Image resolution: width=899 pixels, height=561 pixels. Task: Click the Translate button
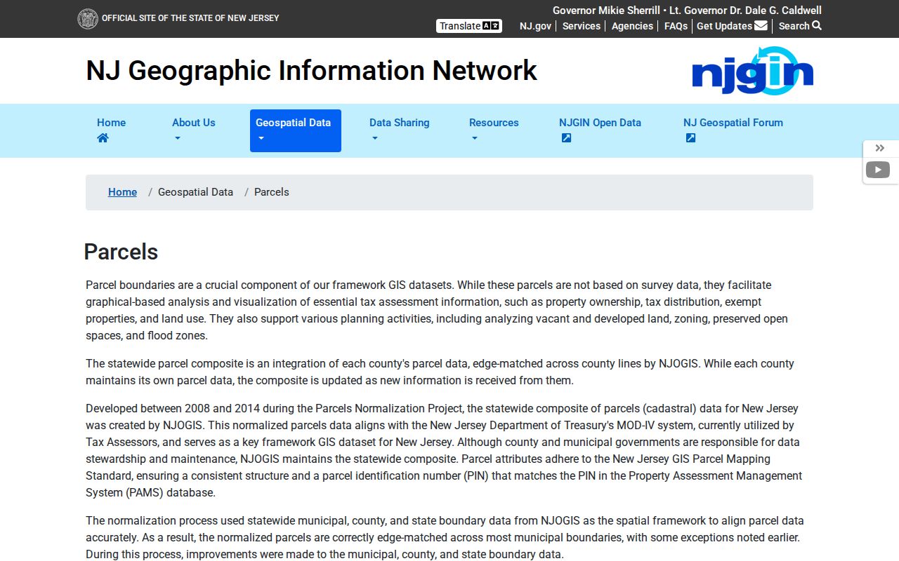click(x=469, y=26)
